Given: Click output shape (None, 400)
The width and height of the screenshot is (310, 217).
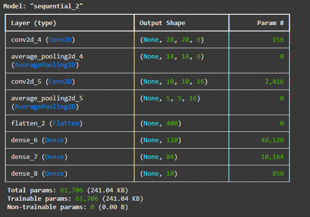Looking at the screenshot, I should pyautogui.click(x=160, y=124).
